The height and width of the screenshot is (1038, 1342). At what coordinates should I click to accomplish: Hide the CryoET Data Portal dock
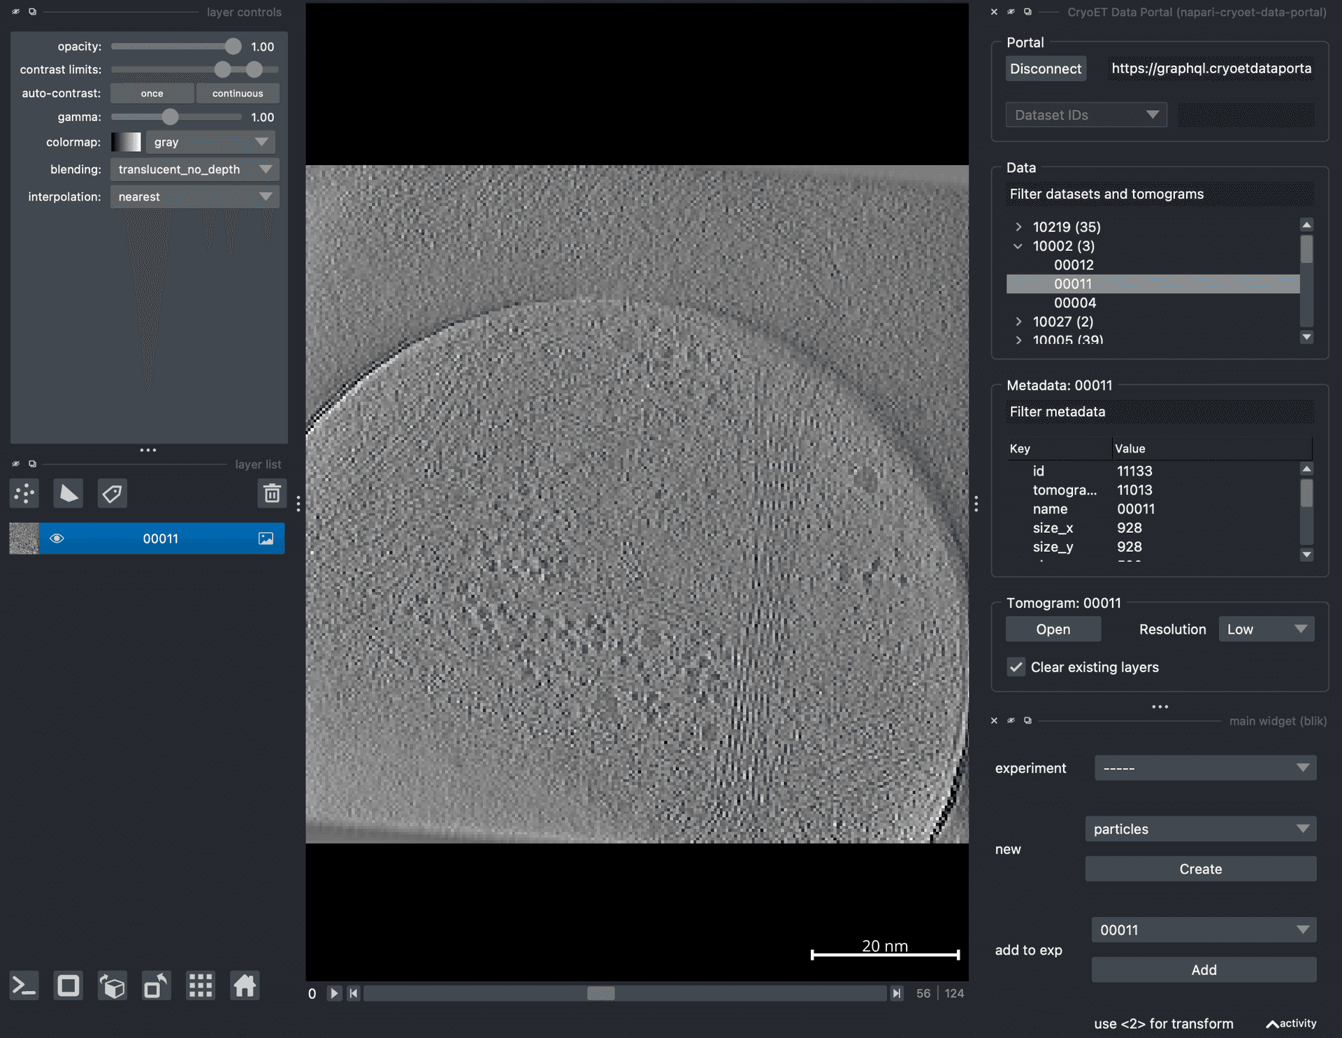coord(1011,12)
